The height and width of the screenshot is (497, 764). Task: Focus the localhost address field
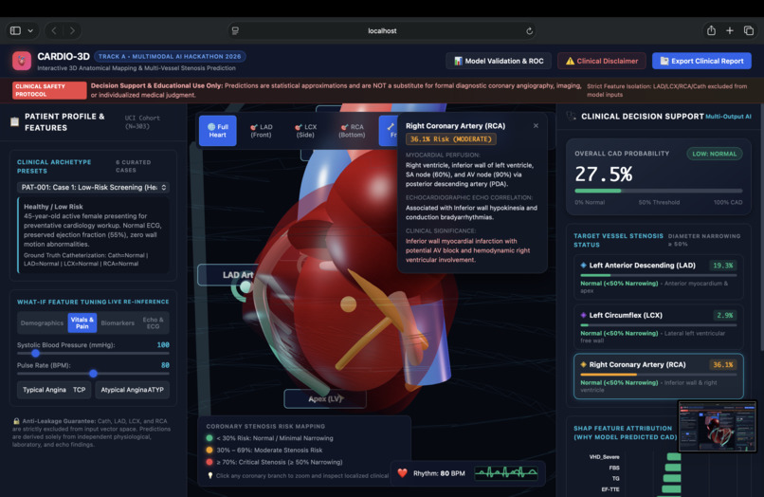[x=382, y=30]
